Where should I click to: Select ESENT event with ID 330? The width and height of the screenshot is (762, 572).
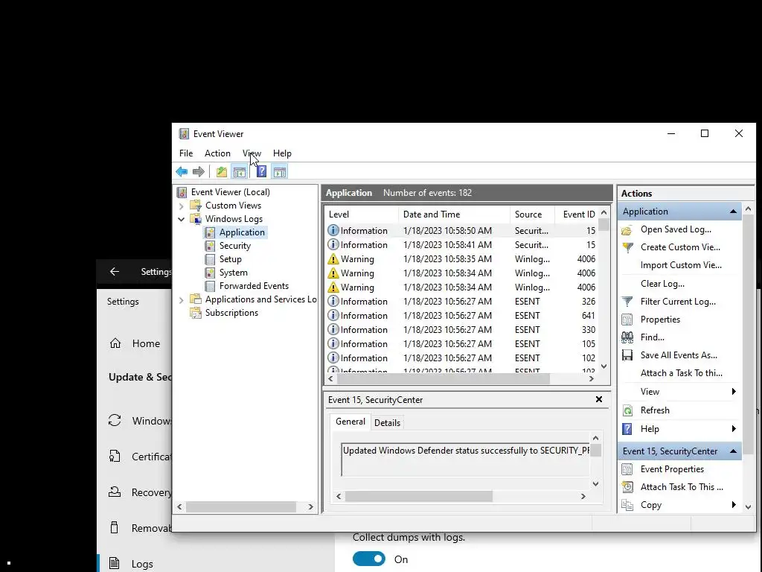click(x=461, y=330)
